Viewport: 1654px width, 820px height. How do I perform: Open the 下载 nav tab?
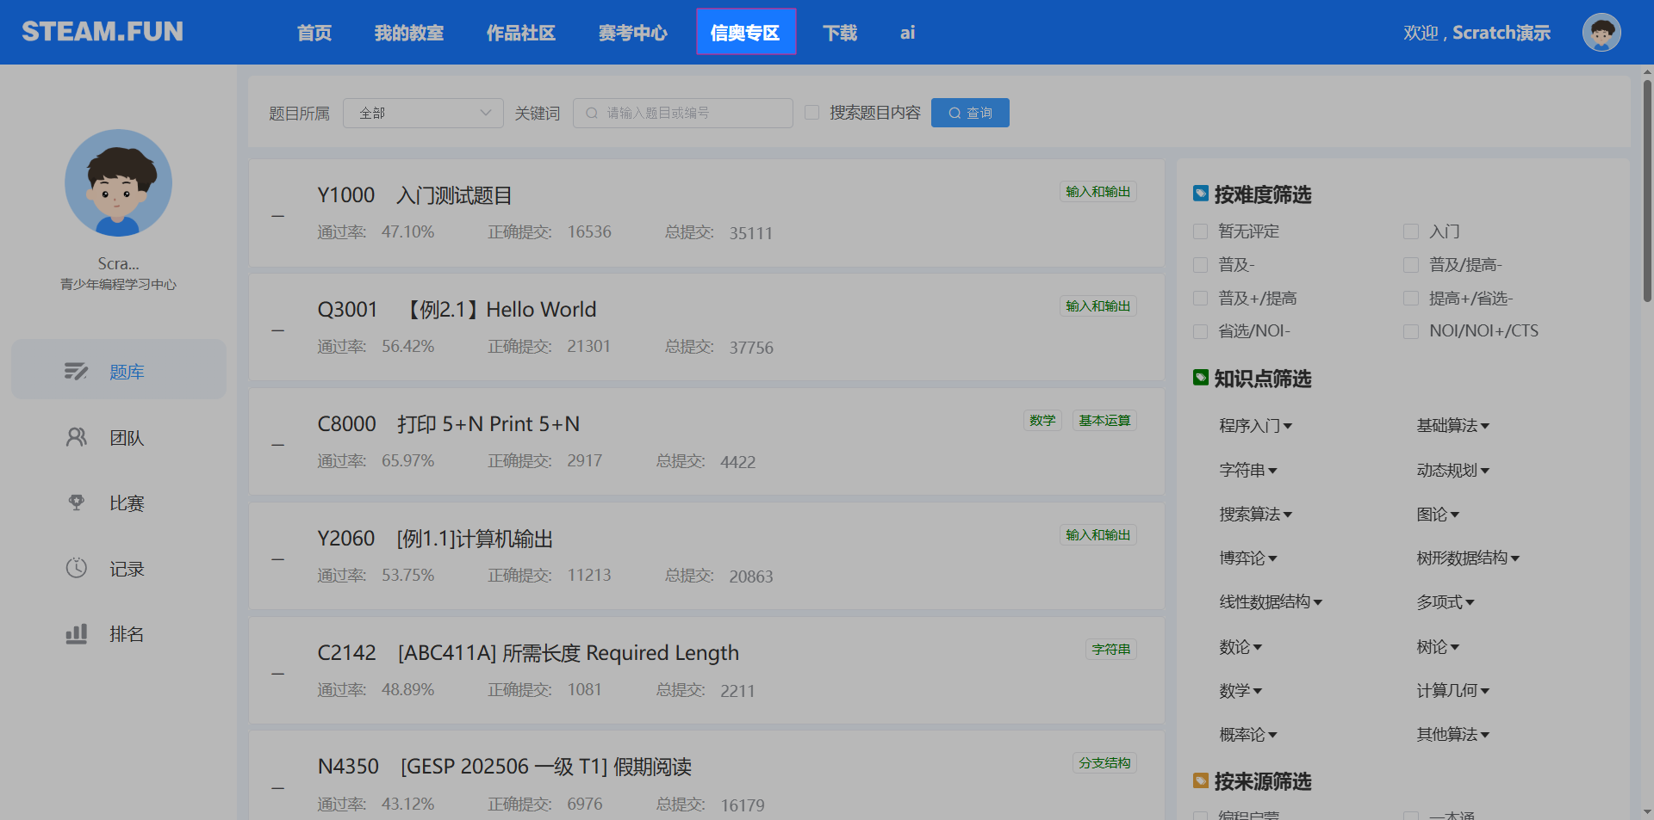pyautogui.click(x=840, y=33)
